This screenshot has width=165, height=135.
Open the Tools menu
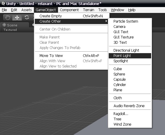[x=103, y=10]
